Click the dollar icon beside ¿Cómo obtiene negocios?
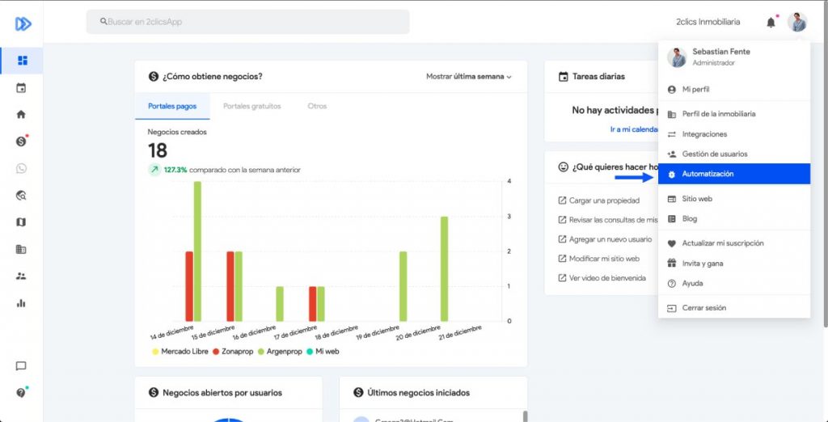The width and height of the screenshot is (828, 422). click(154, 77)
